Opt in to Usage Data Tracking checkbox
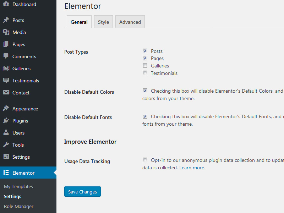 click(x=145, y=160)
